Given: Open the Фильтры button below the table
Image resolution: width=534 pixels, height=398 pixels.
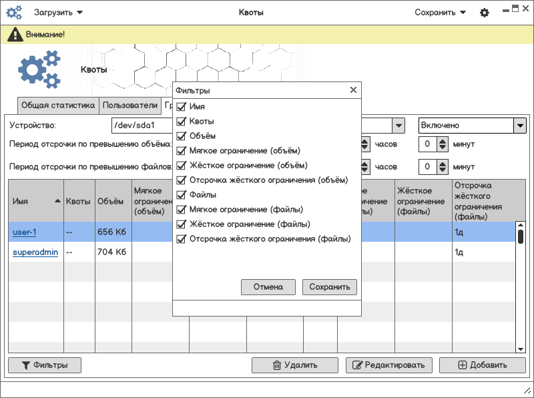Looking at the screenshot, I should point(45,365).
